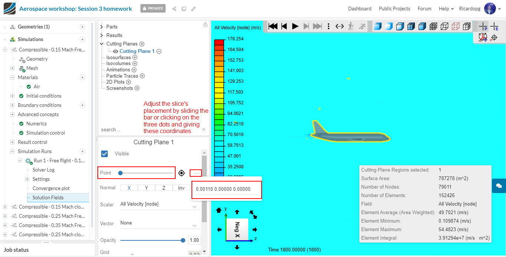The width and height of the screenshot is (506, 257).
Task: Click the home icon of orientation cube
Action: pyautogui.click(x=219, y=210)
